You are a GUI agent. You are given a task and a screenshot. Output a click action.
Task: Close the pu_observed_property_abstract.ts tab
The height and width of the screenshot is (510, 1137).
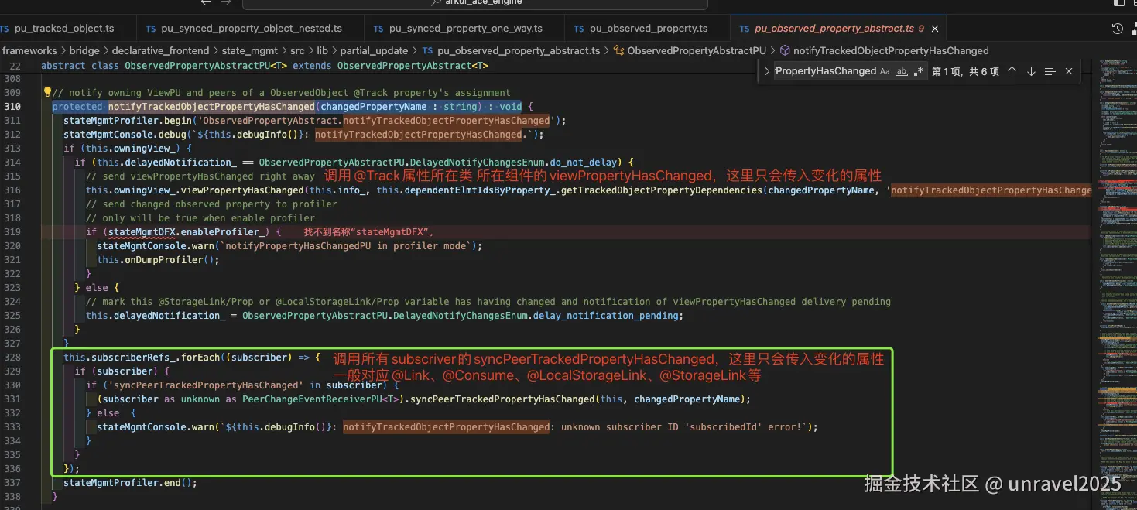tap(934, 29)
